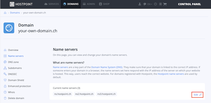Click the Name servers page heading

[65, 50]
